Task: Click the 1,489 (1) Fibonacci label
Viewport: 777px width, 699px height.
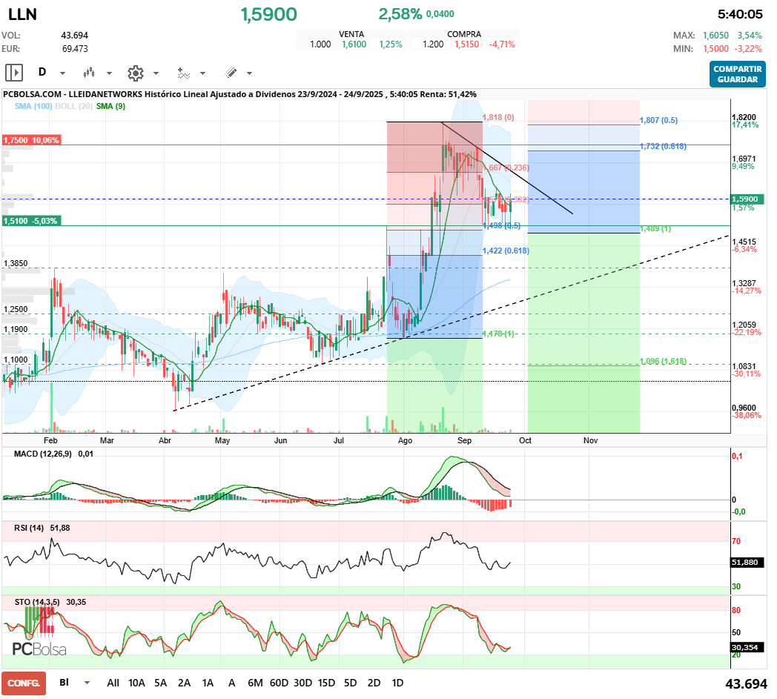Action: click(655, 228)
